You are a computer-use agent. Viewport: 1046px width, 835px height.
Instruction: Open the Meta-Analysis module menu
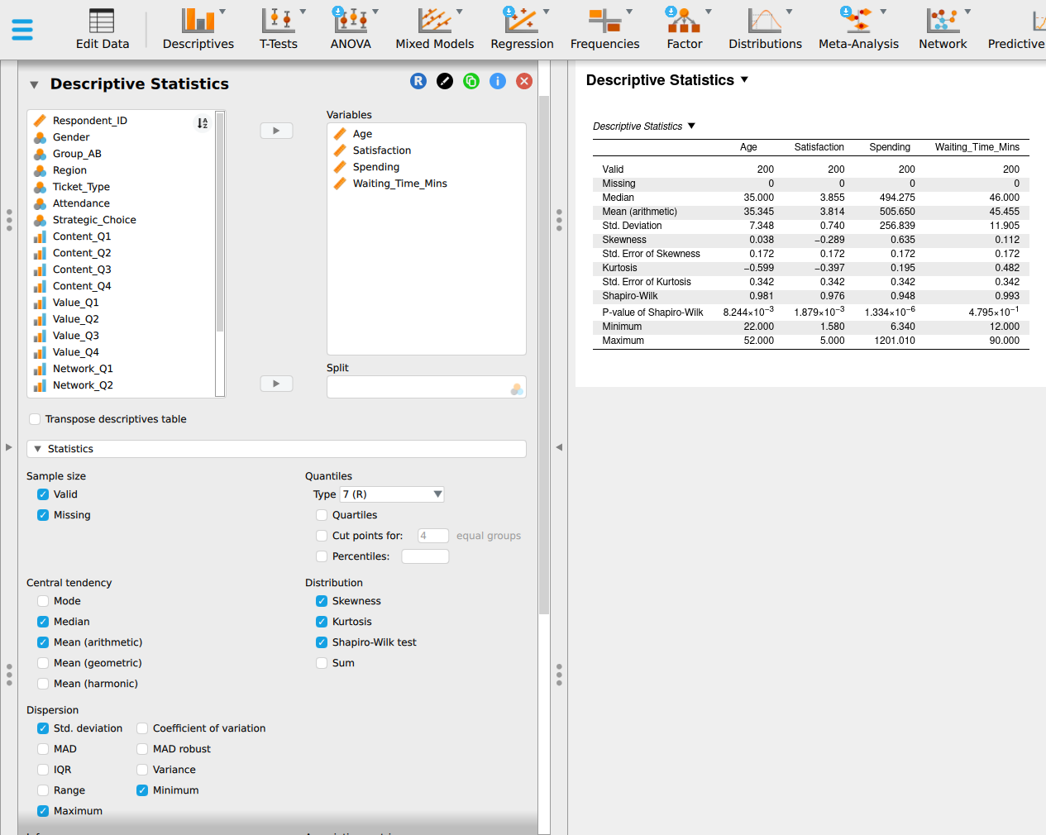(858, 29)
